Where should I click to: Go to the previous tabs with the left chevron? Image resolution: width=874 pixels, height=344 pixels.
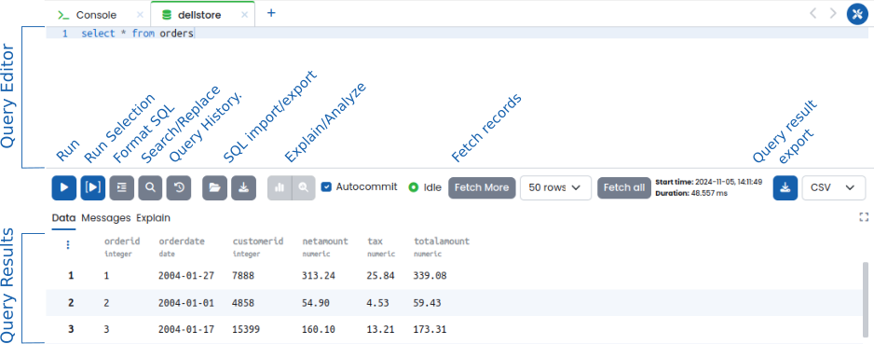click(813, 13)
